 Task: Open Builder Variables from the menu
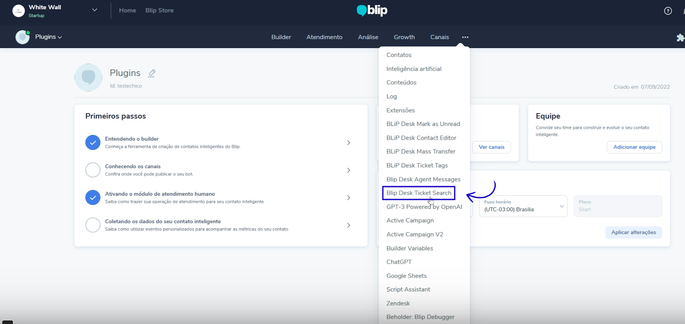410,248
